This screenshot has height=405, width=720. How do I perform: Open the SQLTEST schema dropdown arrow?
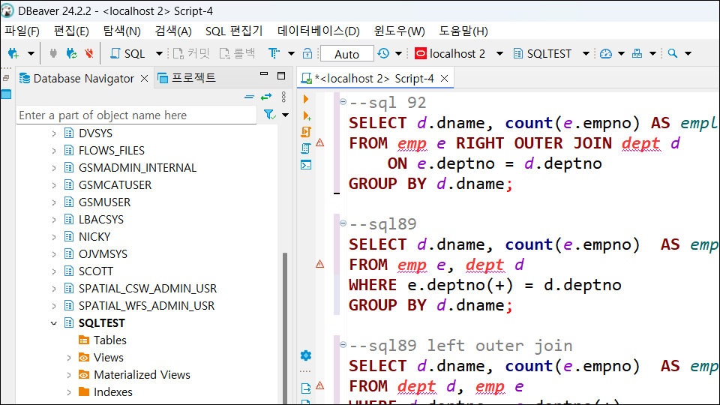[586, 54]
